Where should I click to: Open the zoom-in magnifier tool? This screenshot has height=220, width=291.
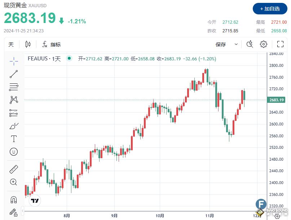coord(14,182)
